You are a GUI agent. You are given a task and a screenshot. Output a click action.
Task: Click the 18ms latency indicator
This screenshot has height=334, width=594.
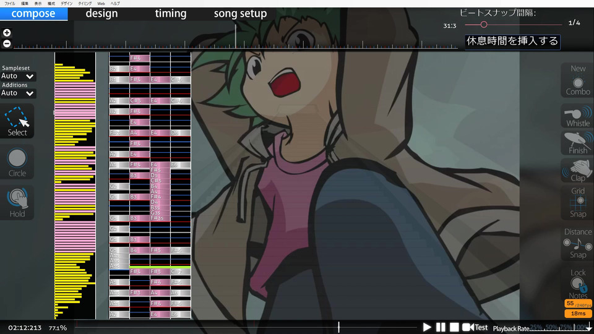click(578, 314)
